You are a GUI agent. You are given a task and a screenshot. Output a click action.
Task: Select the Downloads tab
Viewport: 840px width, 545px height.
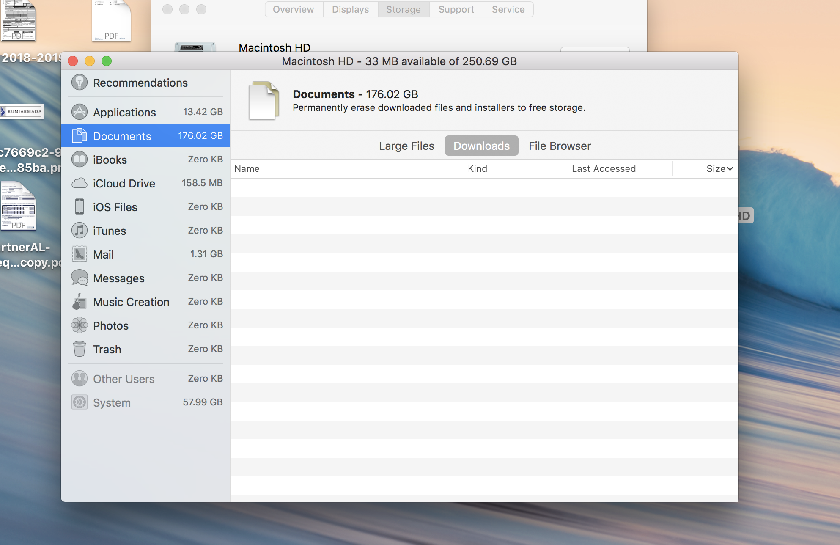click(481, 146)
